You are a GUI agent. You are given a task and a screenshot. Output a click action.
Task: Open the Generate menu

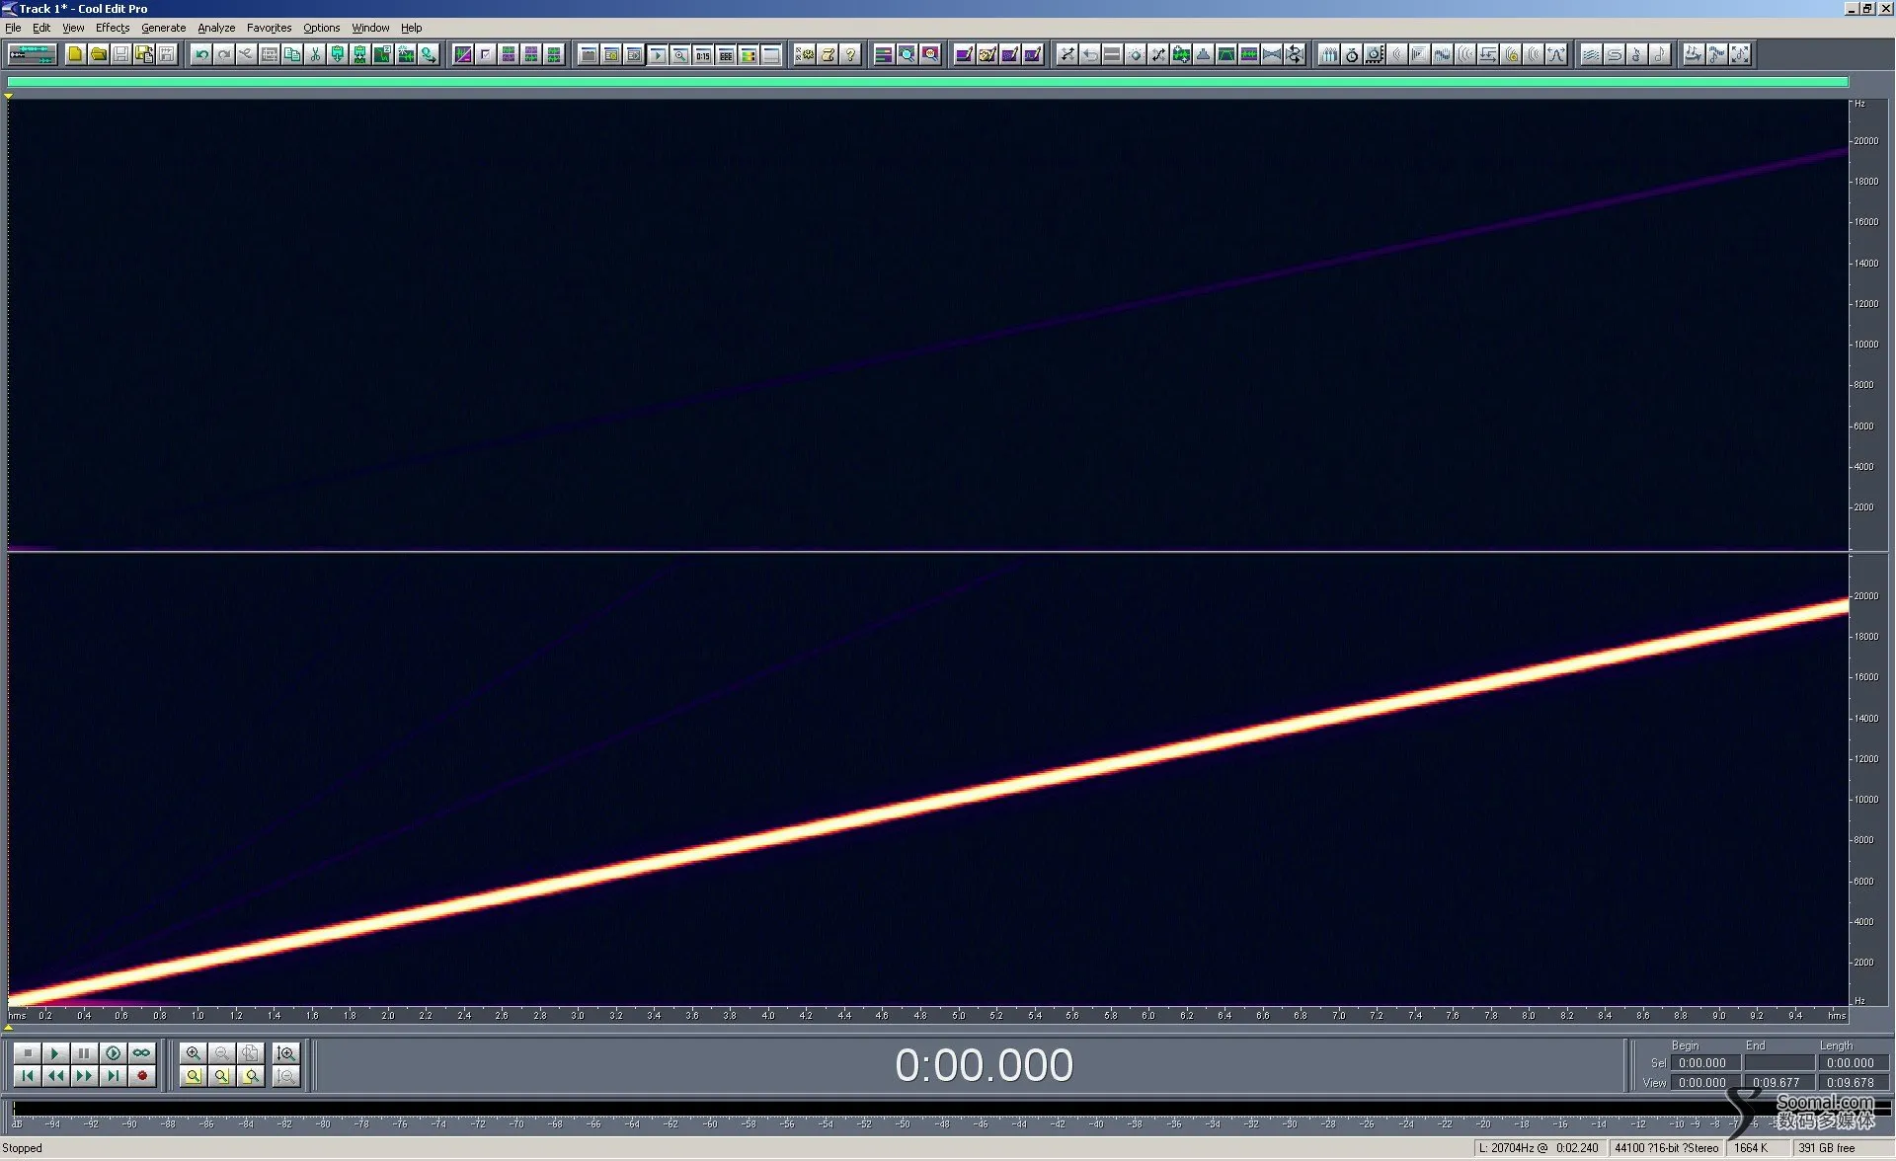163,28
